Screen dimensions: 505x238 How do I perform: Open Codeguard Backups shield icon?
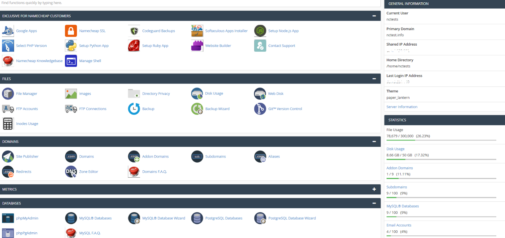134,31
